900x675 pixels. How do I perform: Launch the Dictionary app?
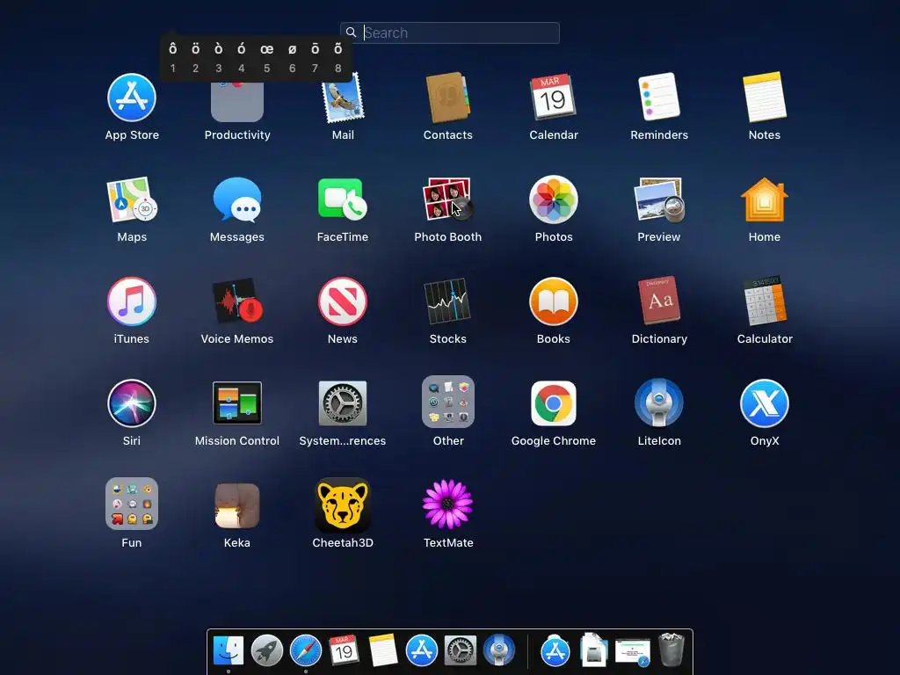[x=659, y=301]
